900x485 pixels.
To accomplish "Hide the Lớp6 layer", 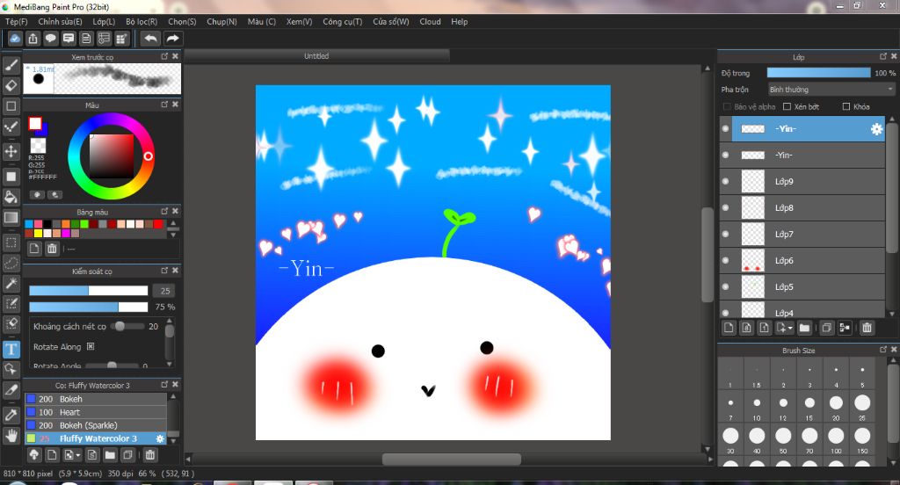I will click(725, 261).
